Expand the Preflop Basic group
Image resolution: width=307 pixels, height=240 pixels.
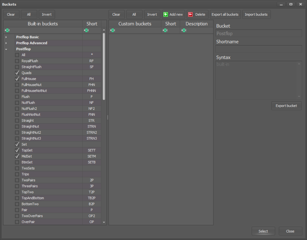pyautogui.click(x=6, y=37)
